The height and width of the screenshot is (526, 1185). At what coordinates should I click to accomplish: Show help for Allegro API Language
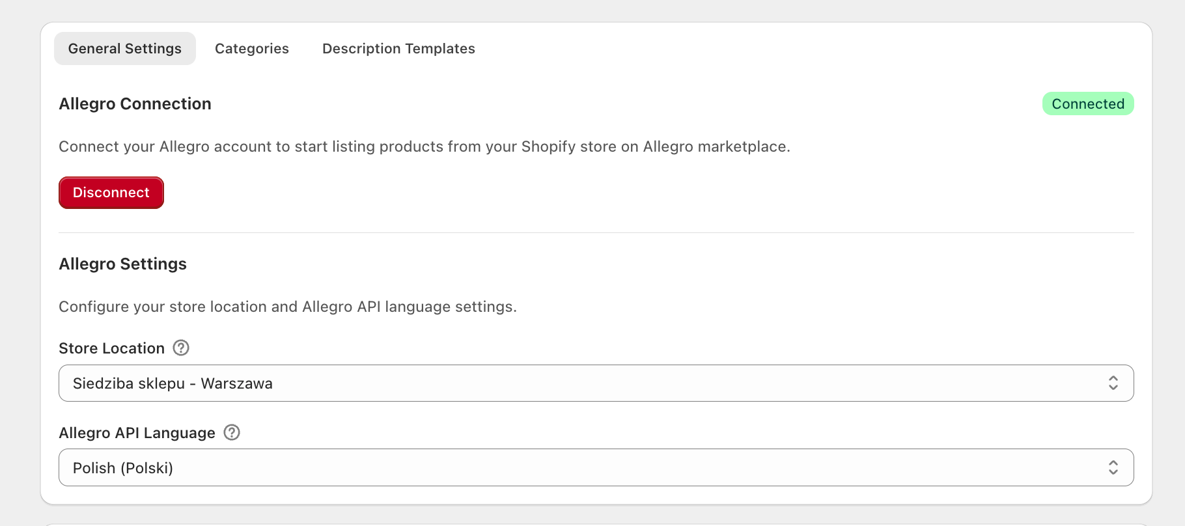tap(232, 433)
